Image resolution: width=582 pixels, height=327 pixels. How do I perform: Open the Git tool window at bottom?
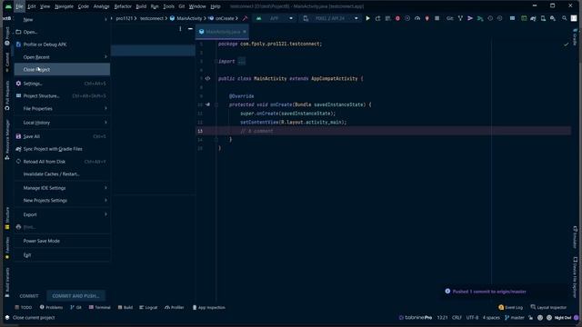point(76,307)
